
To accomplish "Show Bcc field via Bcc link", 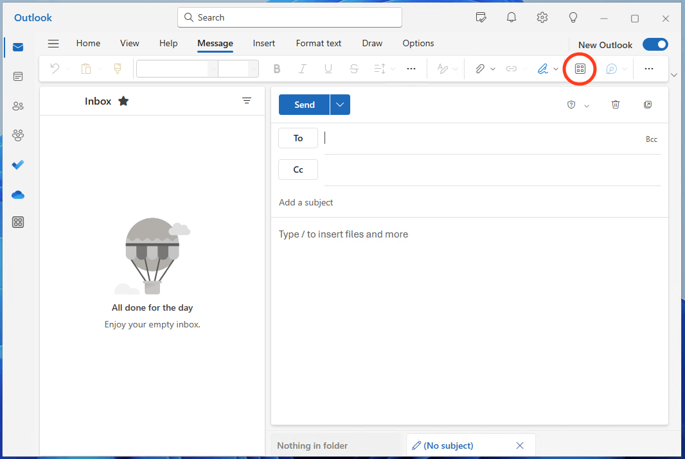I will click(x=652, y=139).
